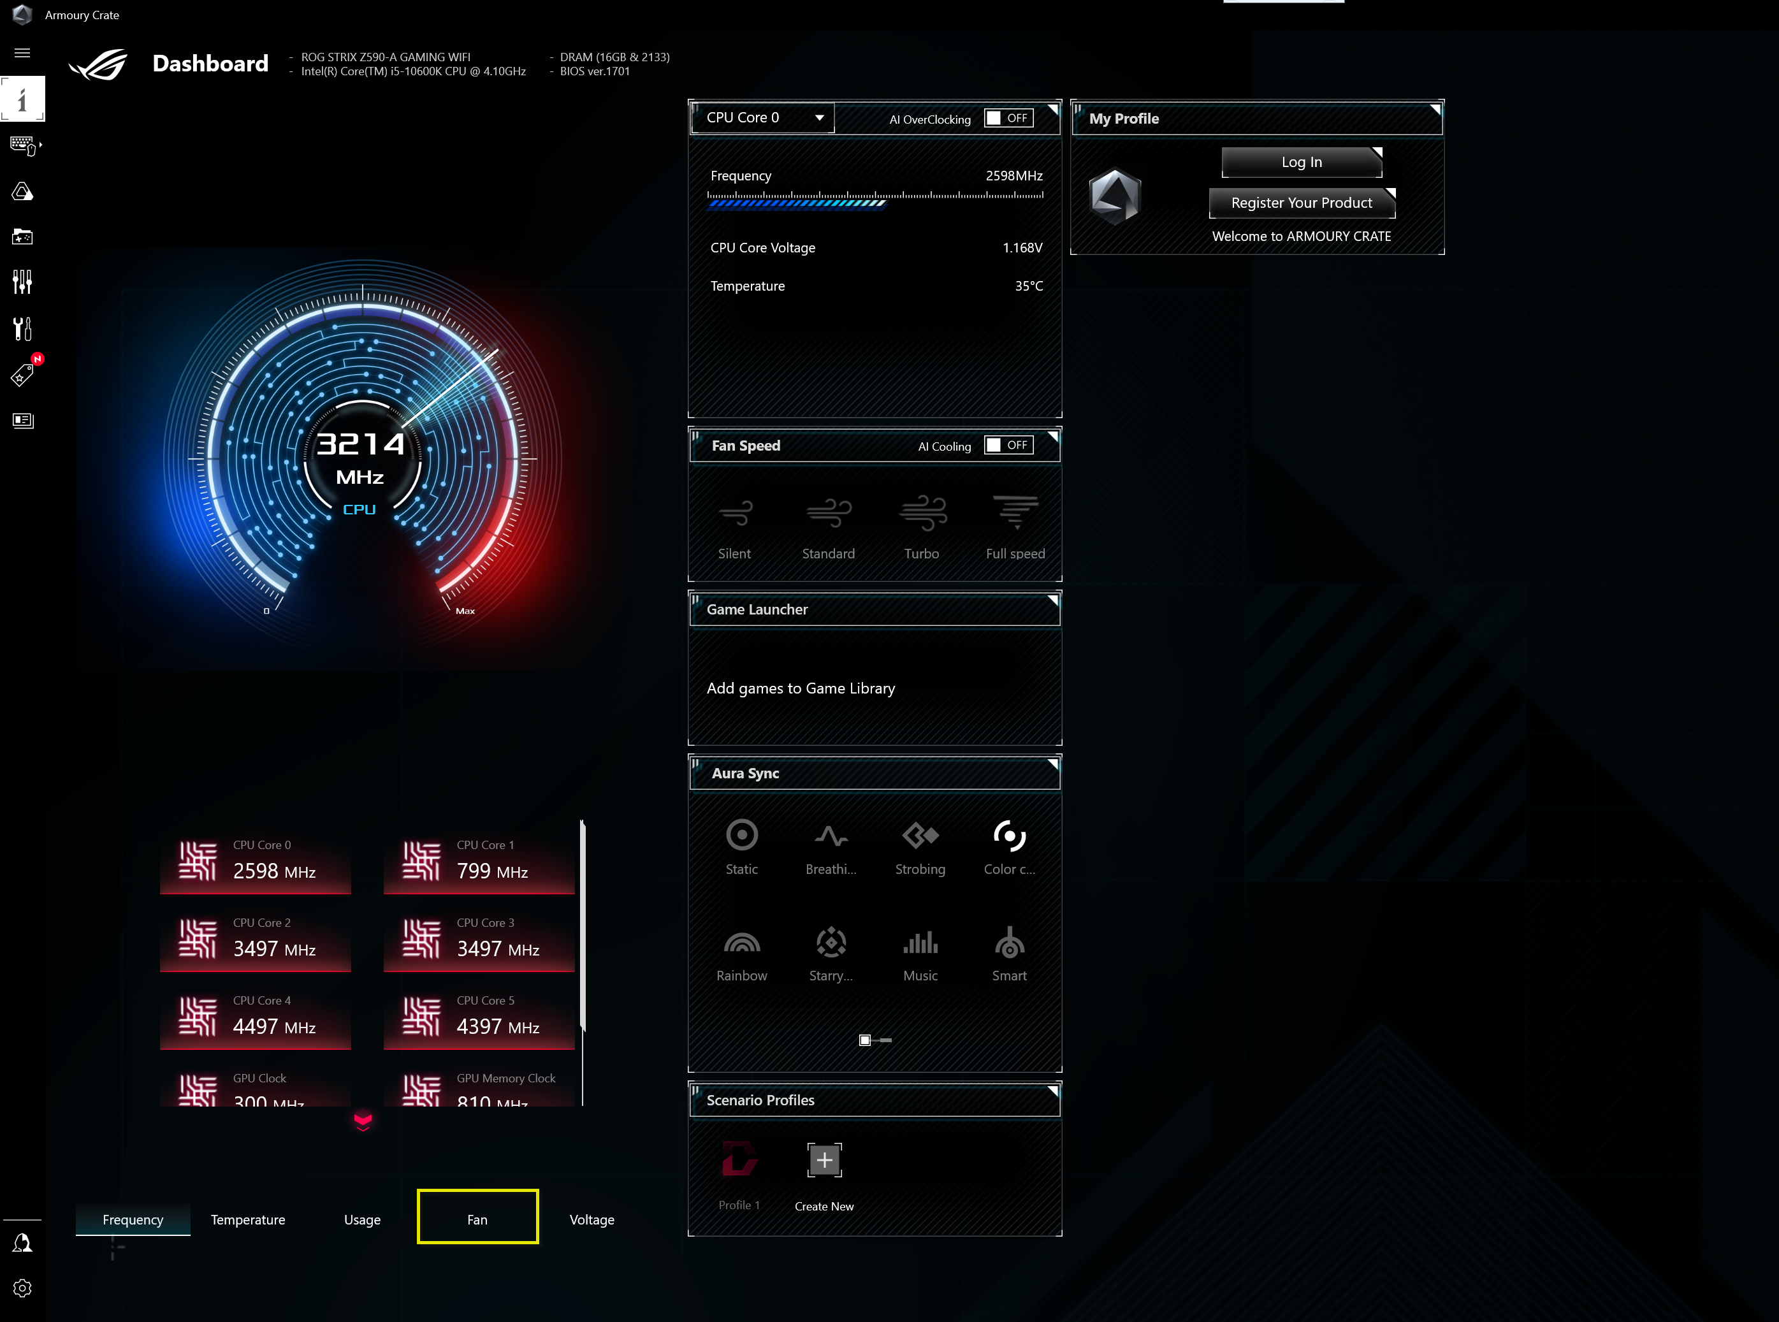Select the Silent fan mode
This screenshot has width=1779, height=1322.
pos(735,527)
